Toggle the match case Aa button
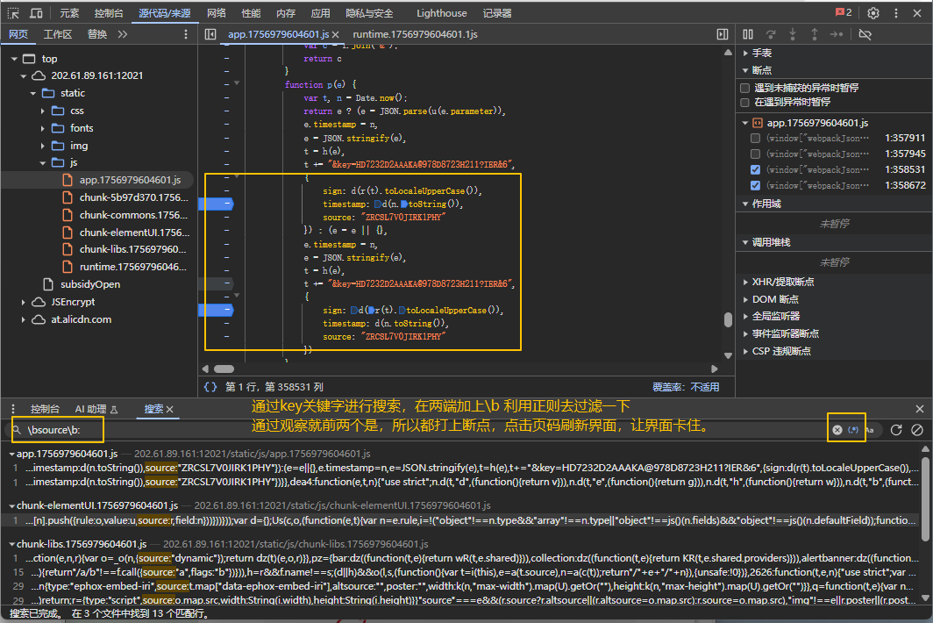The width and height of the screenshot is (933, 623). click(x=869, y=429)
